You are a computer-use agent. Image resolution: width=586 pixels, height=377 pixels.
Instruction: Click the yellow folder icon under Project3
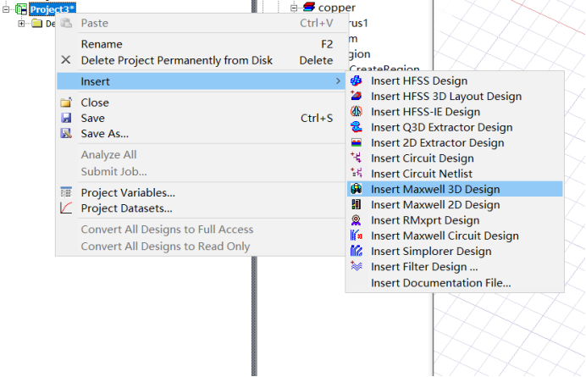[36, 23]
